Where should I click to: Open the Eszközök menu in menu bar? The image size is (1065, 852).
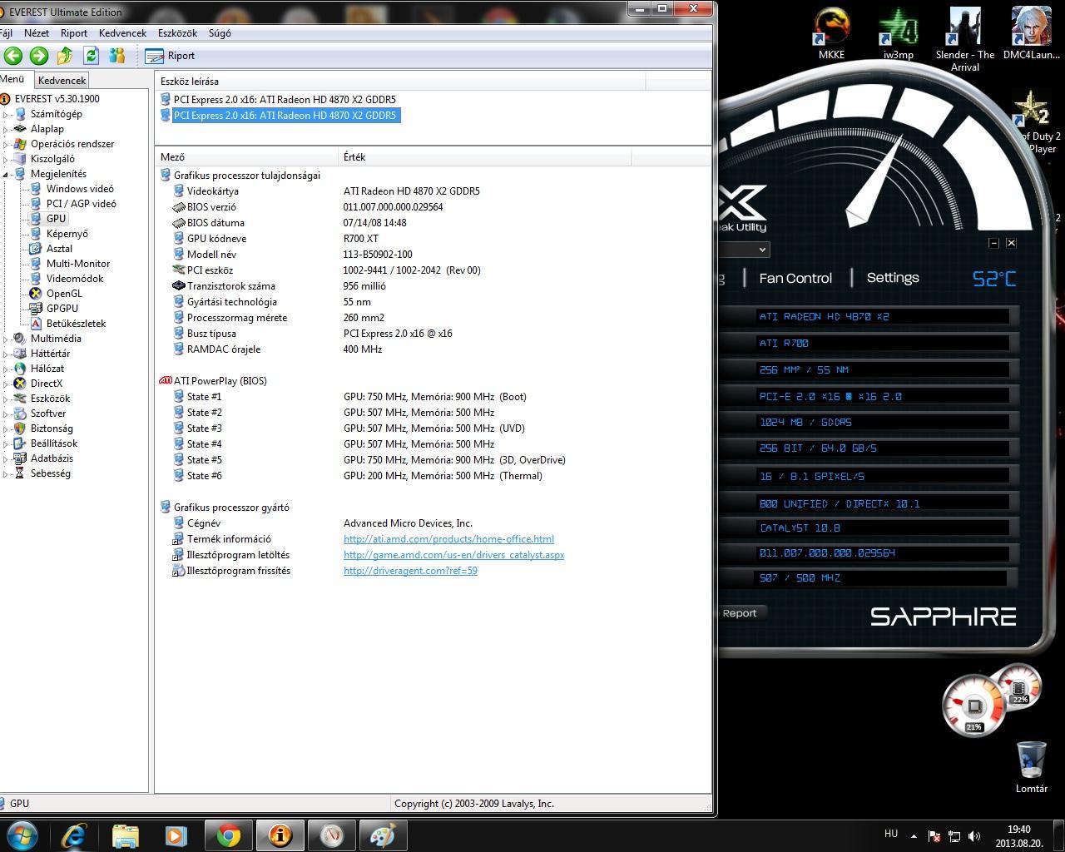click(x=177, y=33)
